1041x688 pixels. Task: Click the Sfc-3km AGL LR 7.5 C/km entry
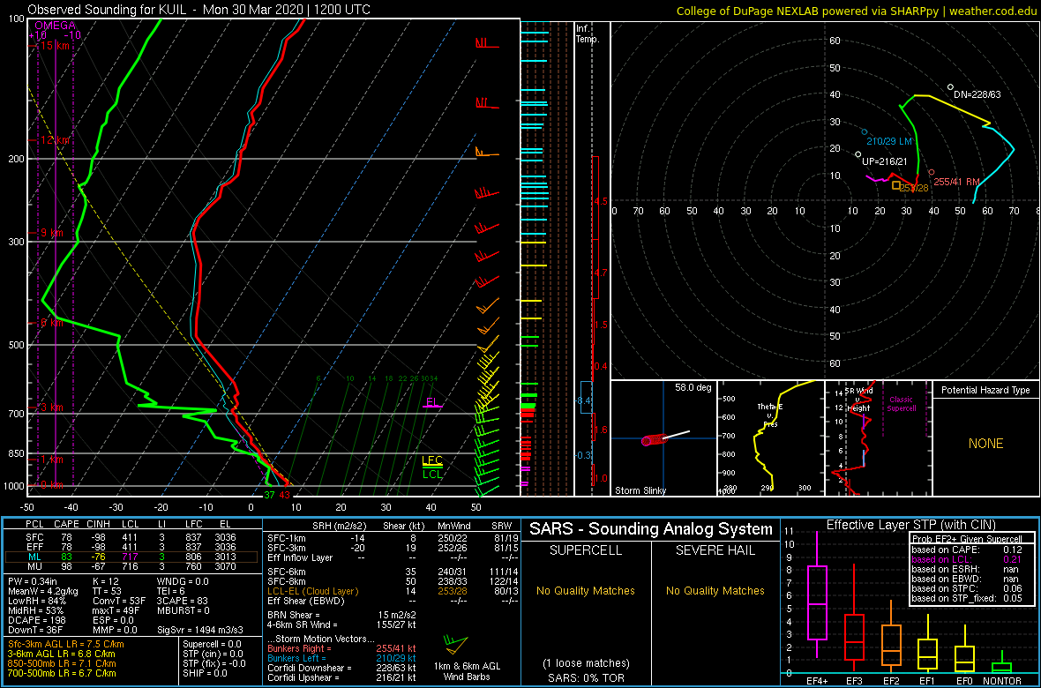coord(66,644)
